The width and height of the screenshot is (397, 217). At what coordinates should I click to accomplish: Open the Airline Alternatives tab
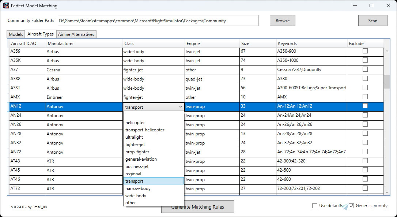76,34
